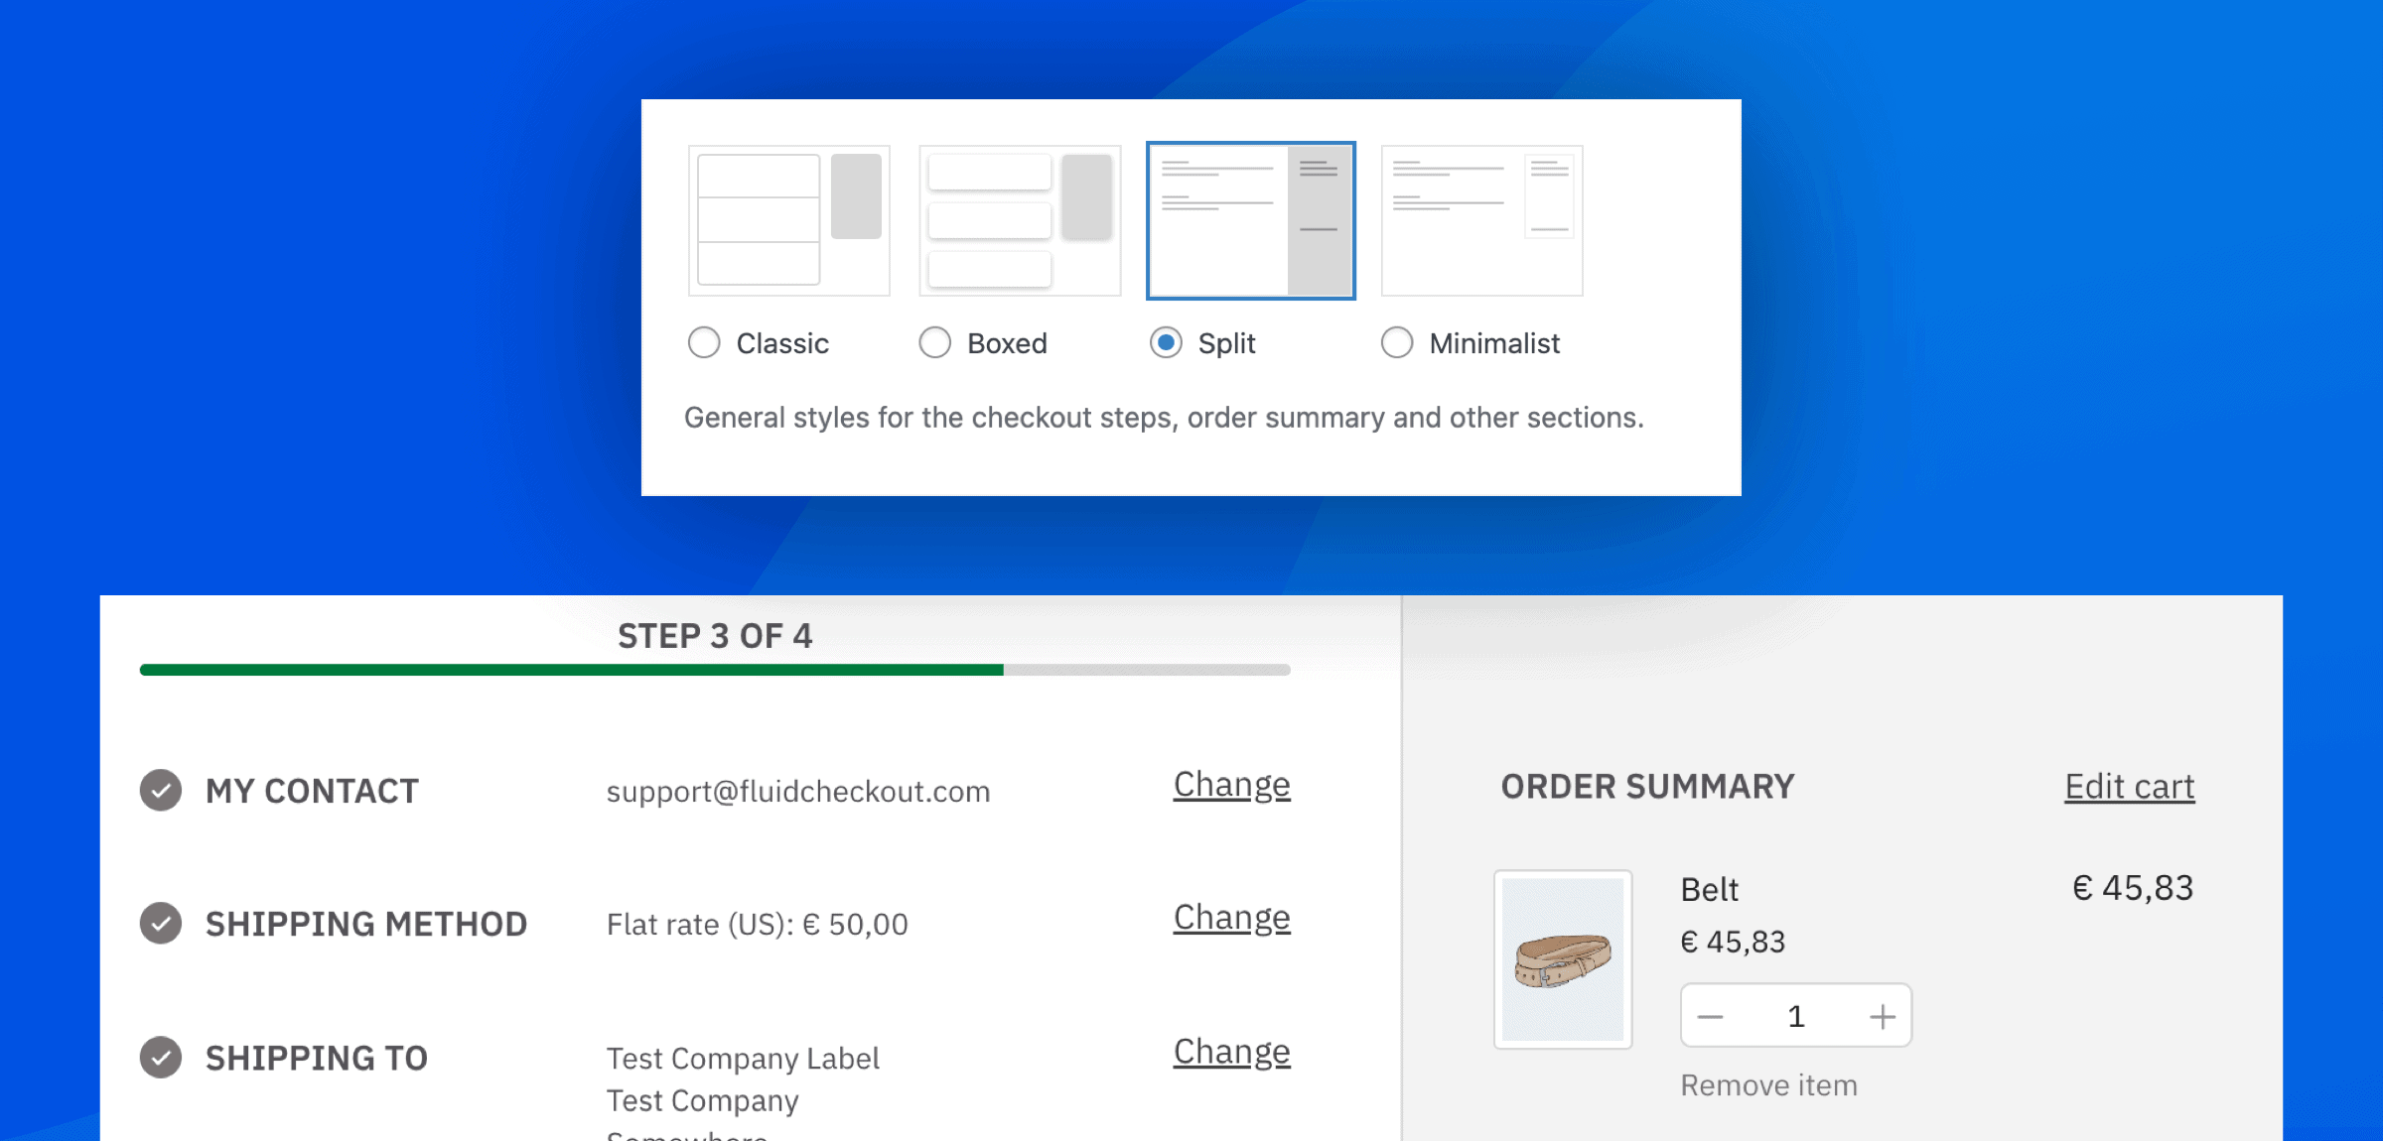Select the Classic layout radio button
This screenshot has width=2383, height=1141.
click(704, 342)
